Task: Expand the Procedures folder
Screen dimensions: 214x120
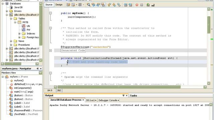Action: click(11, 45)
